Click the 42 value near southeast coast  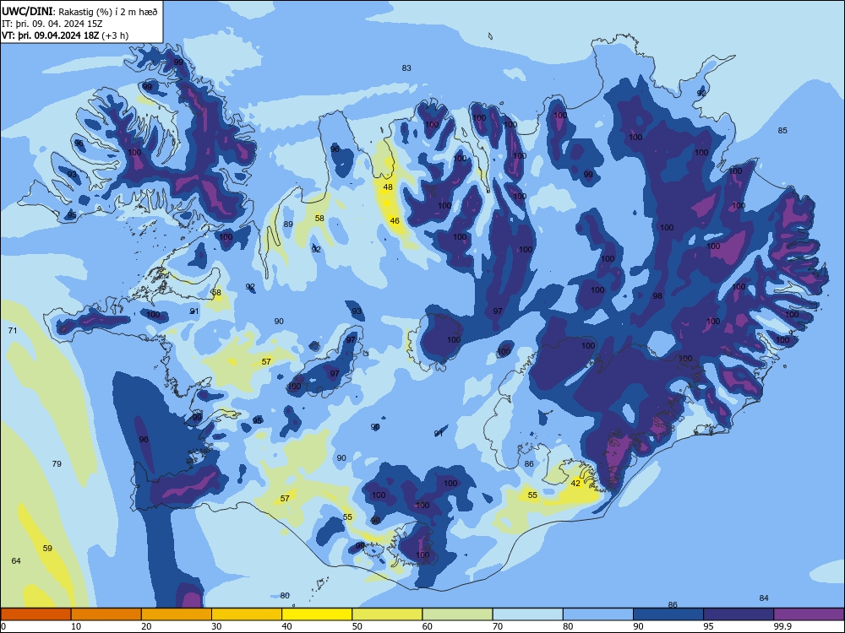point(575,483)
